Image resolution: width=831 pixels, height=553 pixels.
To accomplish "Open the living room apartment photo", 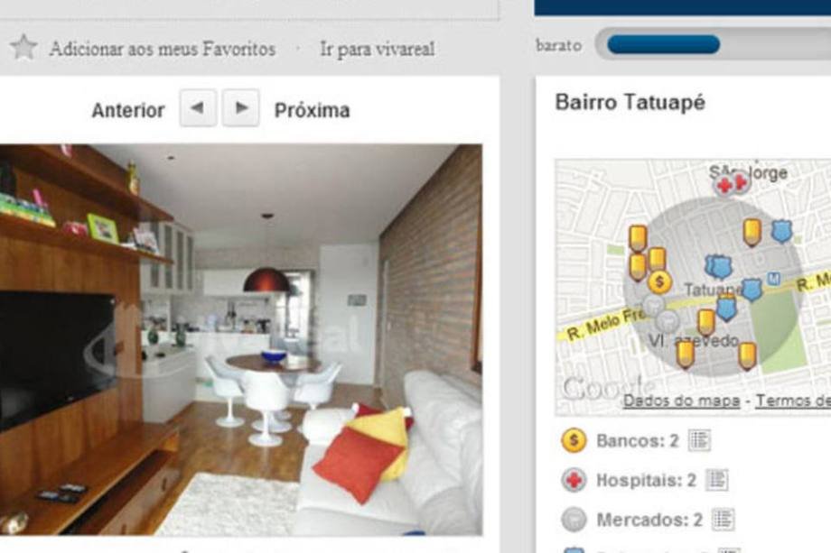I will 241,340.
